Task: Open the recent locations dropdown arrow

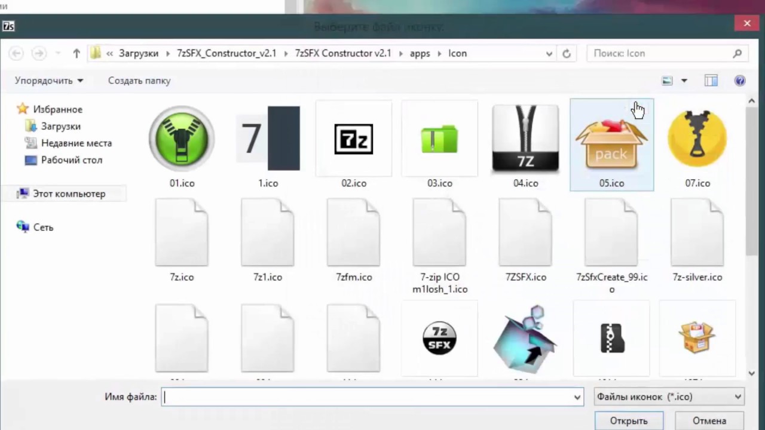Action: (x=58, y=53)
